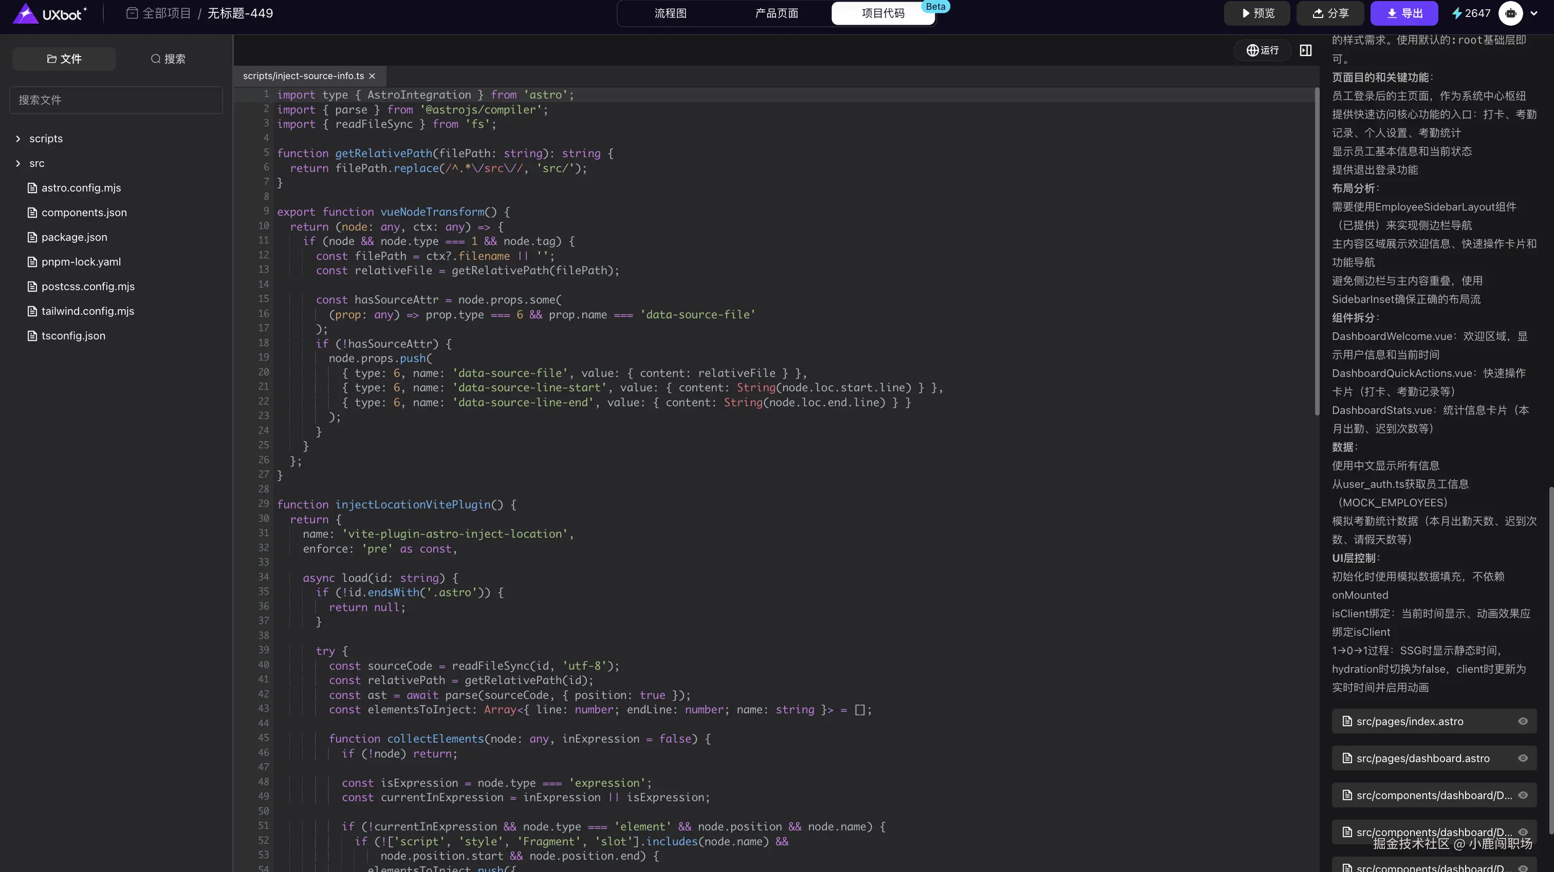Open tailwind.config.mjs file
1554x872 pixels.
point(87,311)
